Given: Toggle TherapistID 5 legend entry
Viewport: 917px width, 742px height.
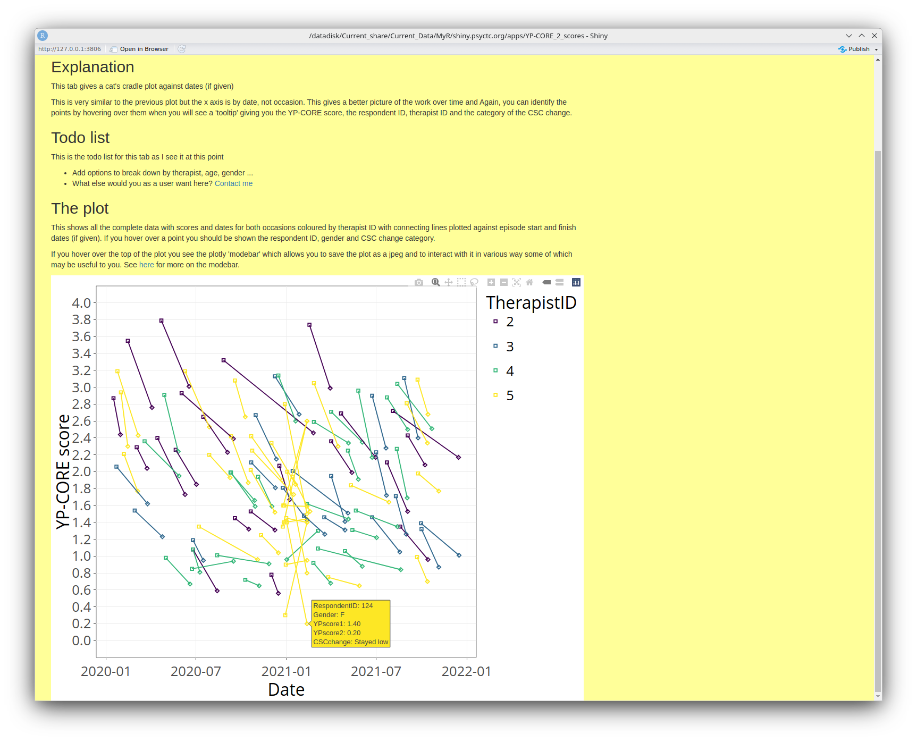Looking at the screenshot, I should point(509,395).
